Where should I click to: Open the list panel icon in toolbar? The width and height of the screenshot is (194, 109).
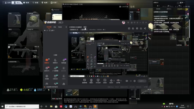[x=129, y=29]
